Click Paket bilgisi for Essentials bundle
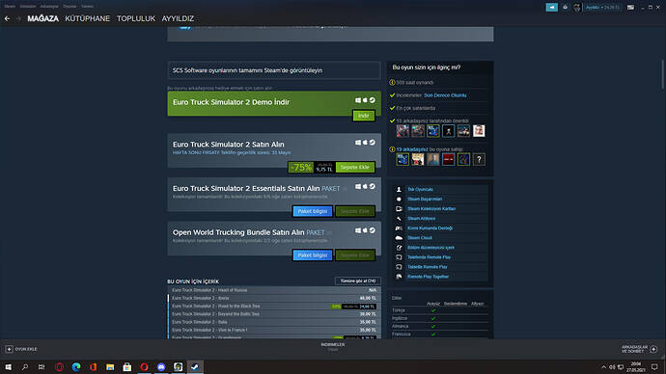This screenshot has width=666, height=374. (312, 211)
